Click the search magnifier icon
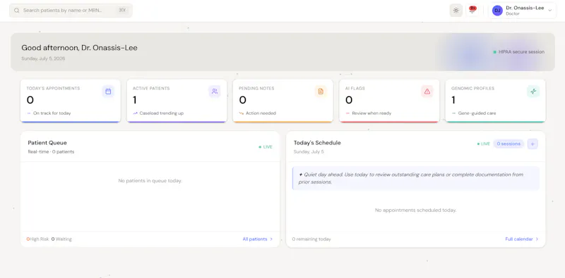The height and width of the screenshot is (278, 565). 16,11
